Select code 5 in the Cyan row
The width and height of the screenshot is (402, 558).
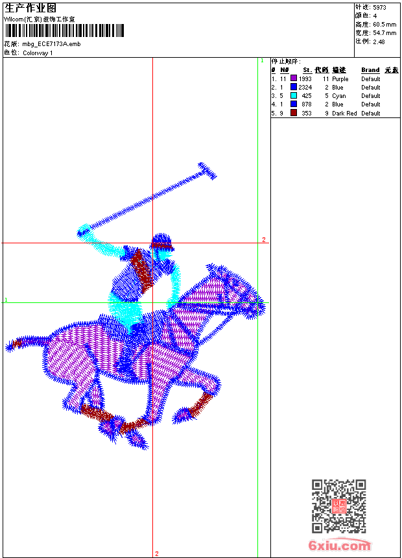[x=327, y=96]
